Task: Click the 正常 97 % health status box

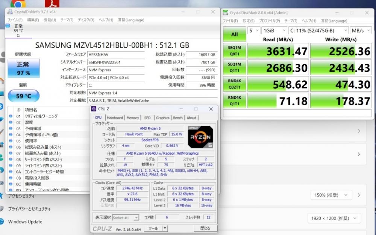Action: click(x=23, y=68)
